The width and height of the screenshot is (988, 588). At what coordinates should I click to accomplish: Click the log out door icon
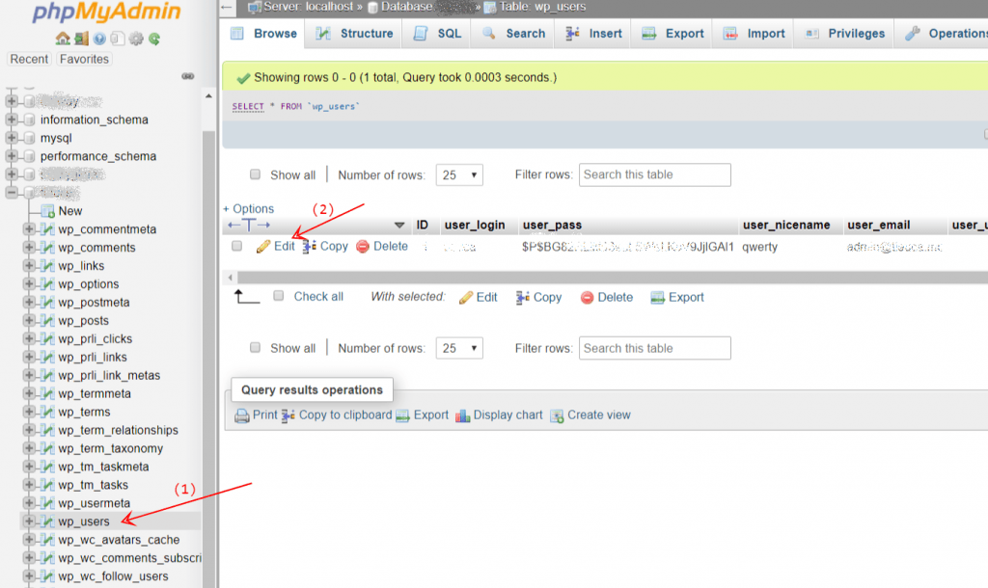pos(81,40)
